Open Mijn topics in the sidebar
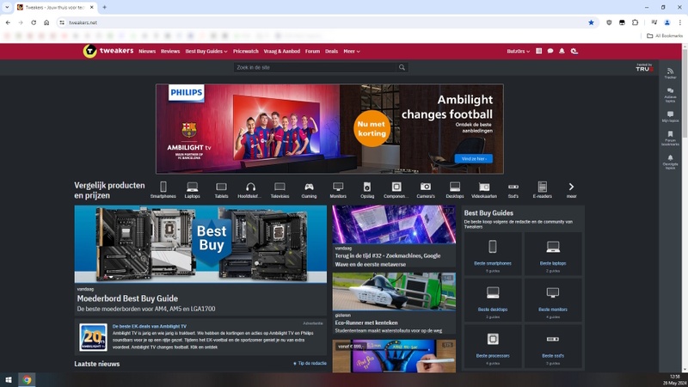This screenshot has width=688, height=387. click(670, 117)
